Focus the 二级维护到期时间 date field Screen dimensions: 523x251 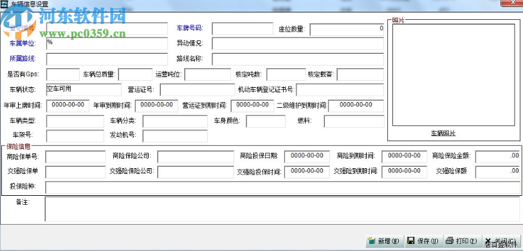[x=356, y=106]
